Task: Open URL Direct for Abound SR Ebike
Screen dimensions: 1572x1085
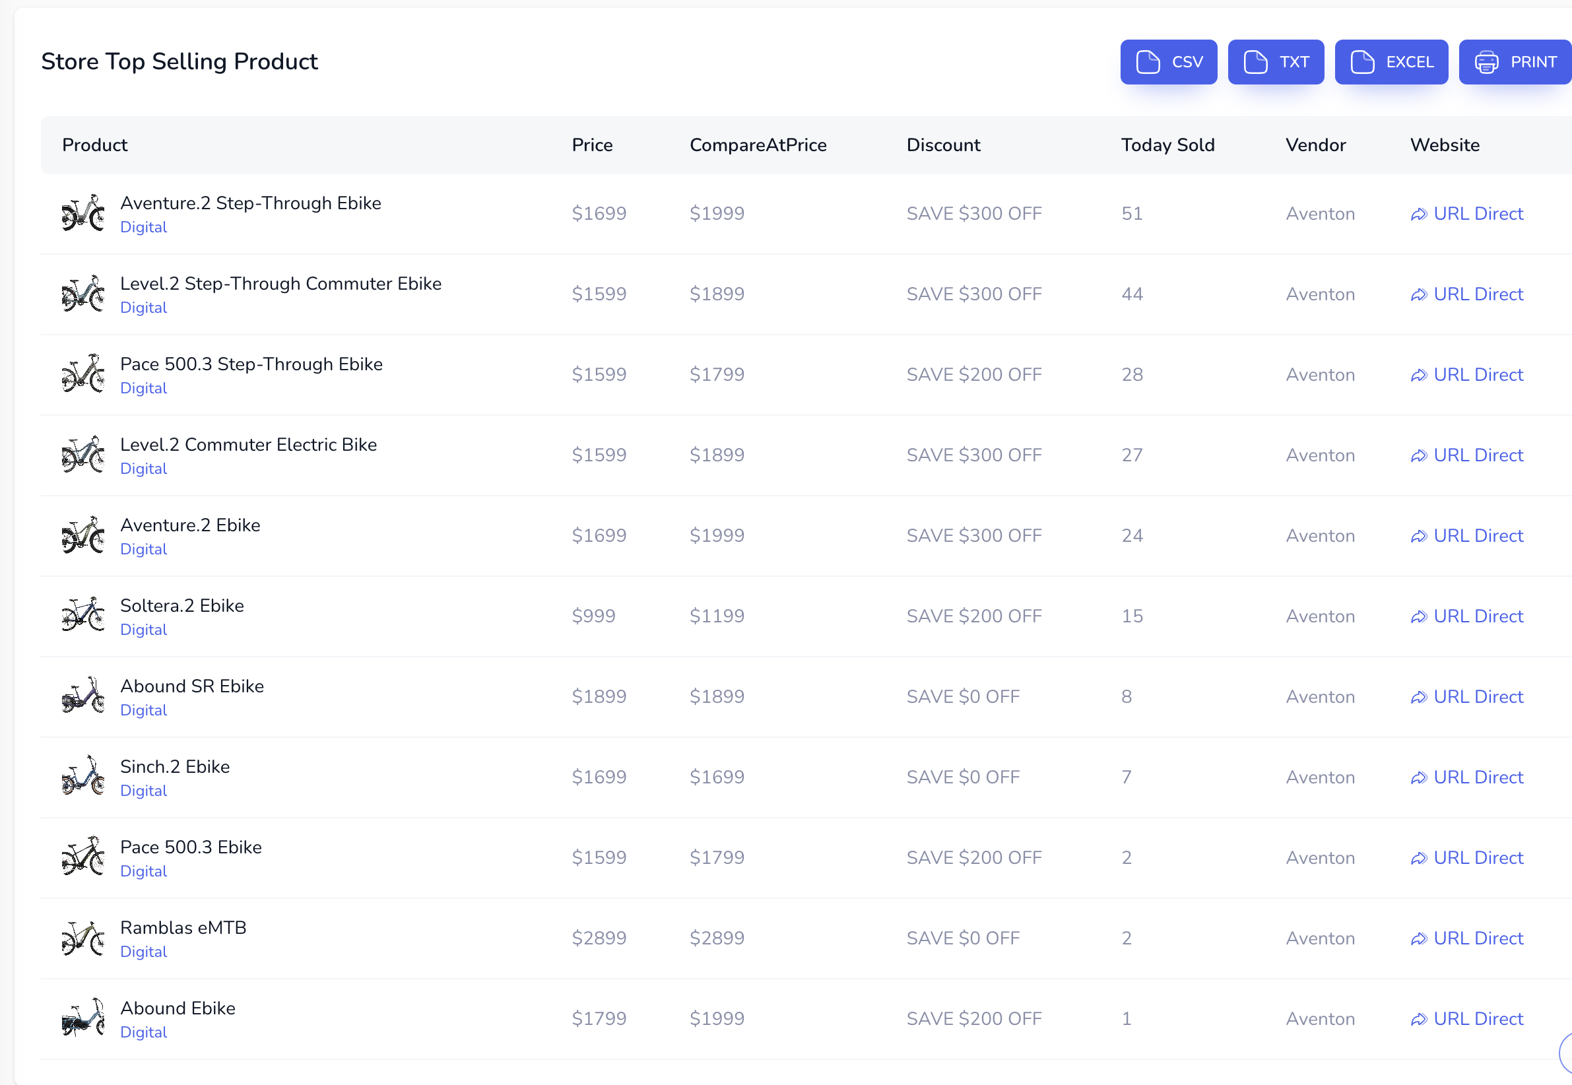Action: (1478, 697)
